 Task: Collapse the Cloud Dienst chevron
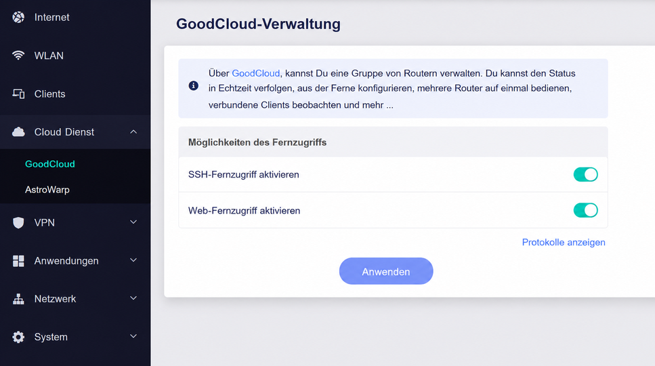pyautogui.click(x=133, y=132)
